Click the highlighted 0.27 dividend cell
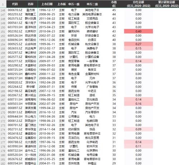This screenshot has height=165, width=179. [x=139, y=44]
